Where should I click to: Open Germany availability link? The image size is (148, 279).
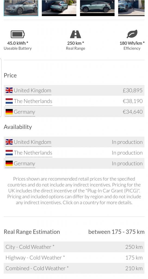pyautogui.click(x=24, y=163)
